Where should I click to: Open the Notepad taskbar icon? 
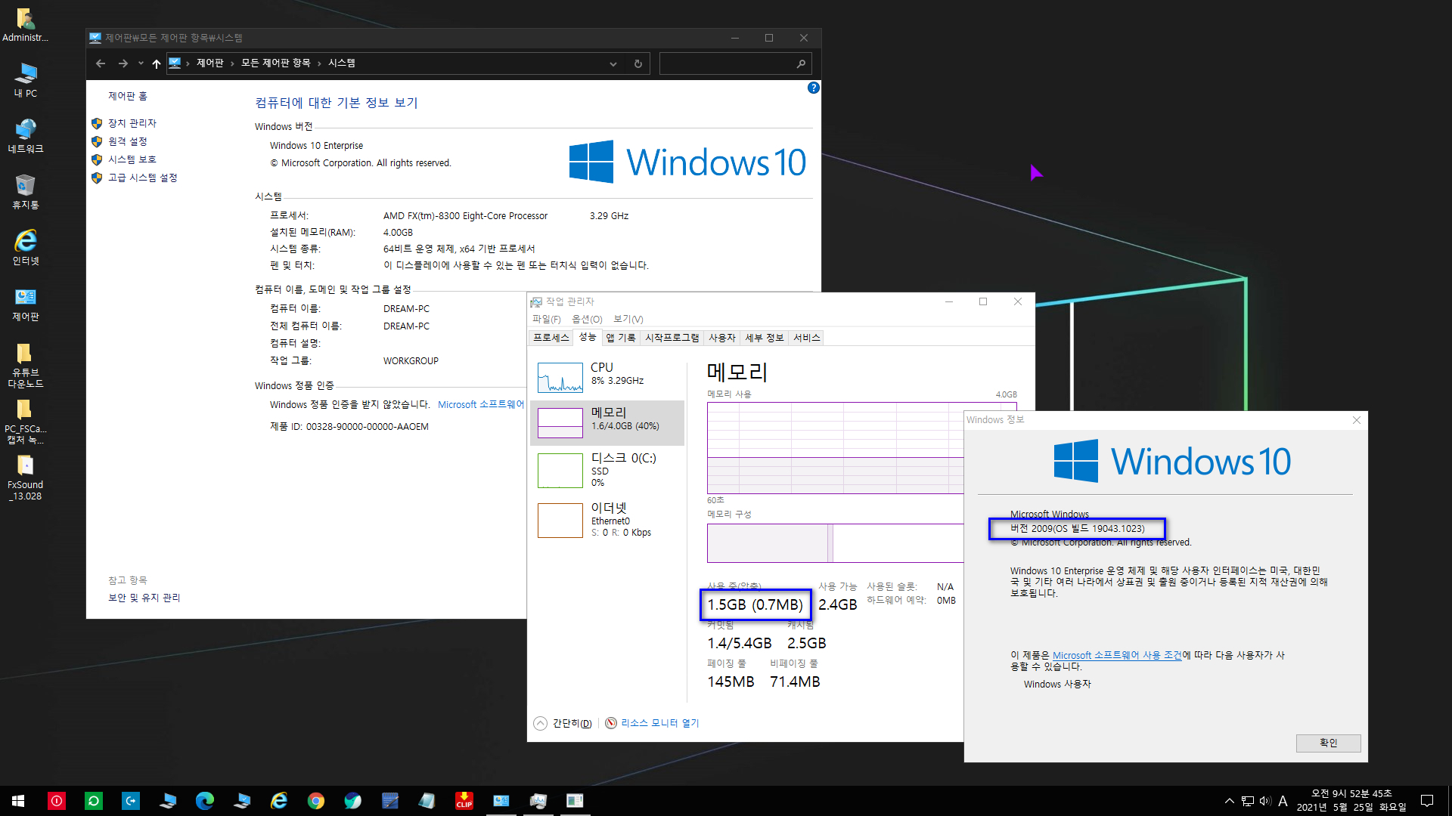(427, 801)
